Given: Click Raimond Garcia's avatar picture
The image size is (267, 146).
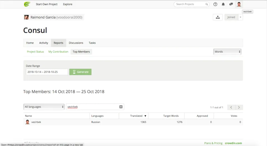Looking at the screenshot, I should point(26,17).
